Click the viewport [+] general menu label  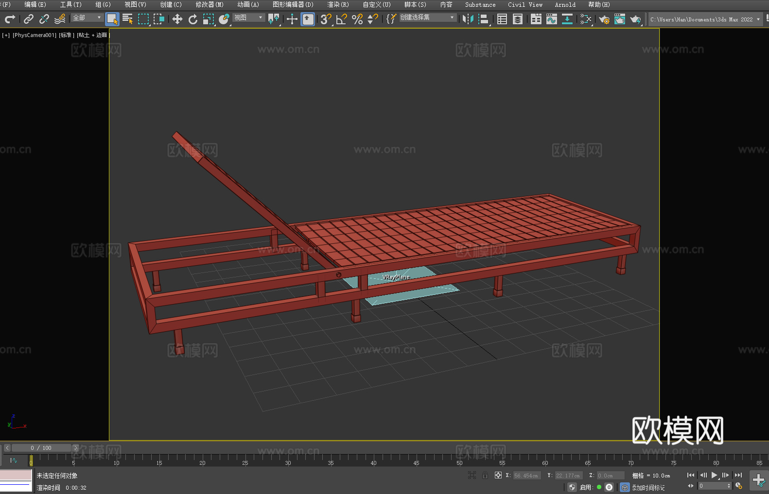tap(6, 35)
